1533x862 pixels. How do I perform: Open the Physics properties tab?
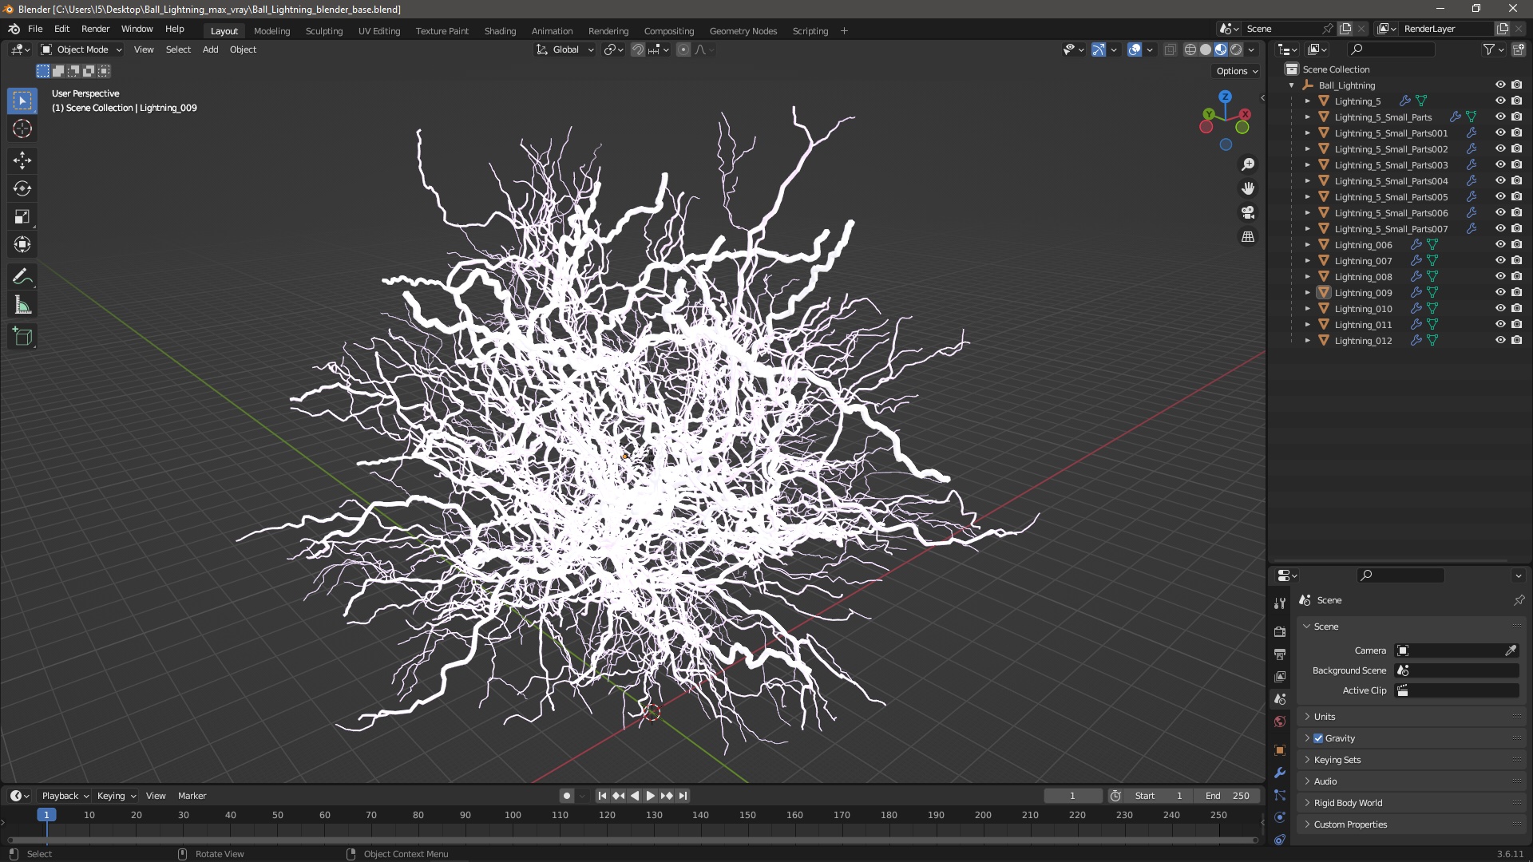pos(1280,817)
